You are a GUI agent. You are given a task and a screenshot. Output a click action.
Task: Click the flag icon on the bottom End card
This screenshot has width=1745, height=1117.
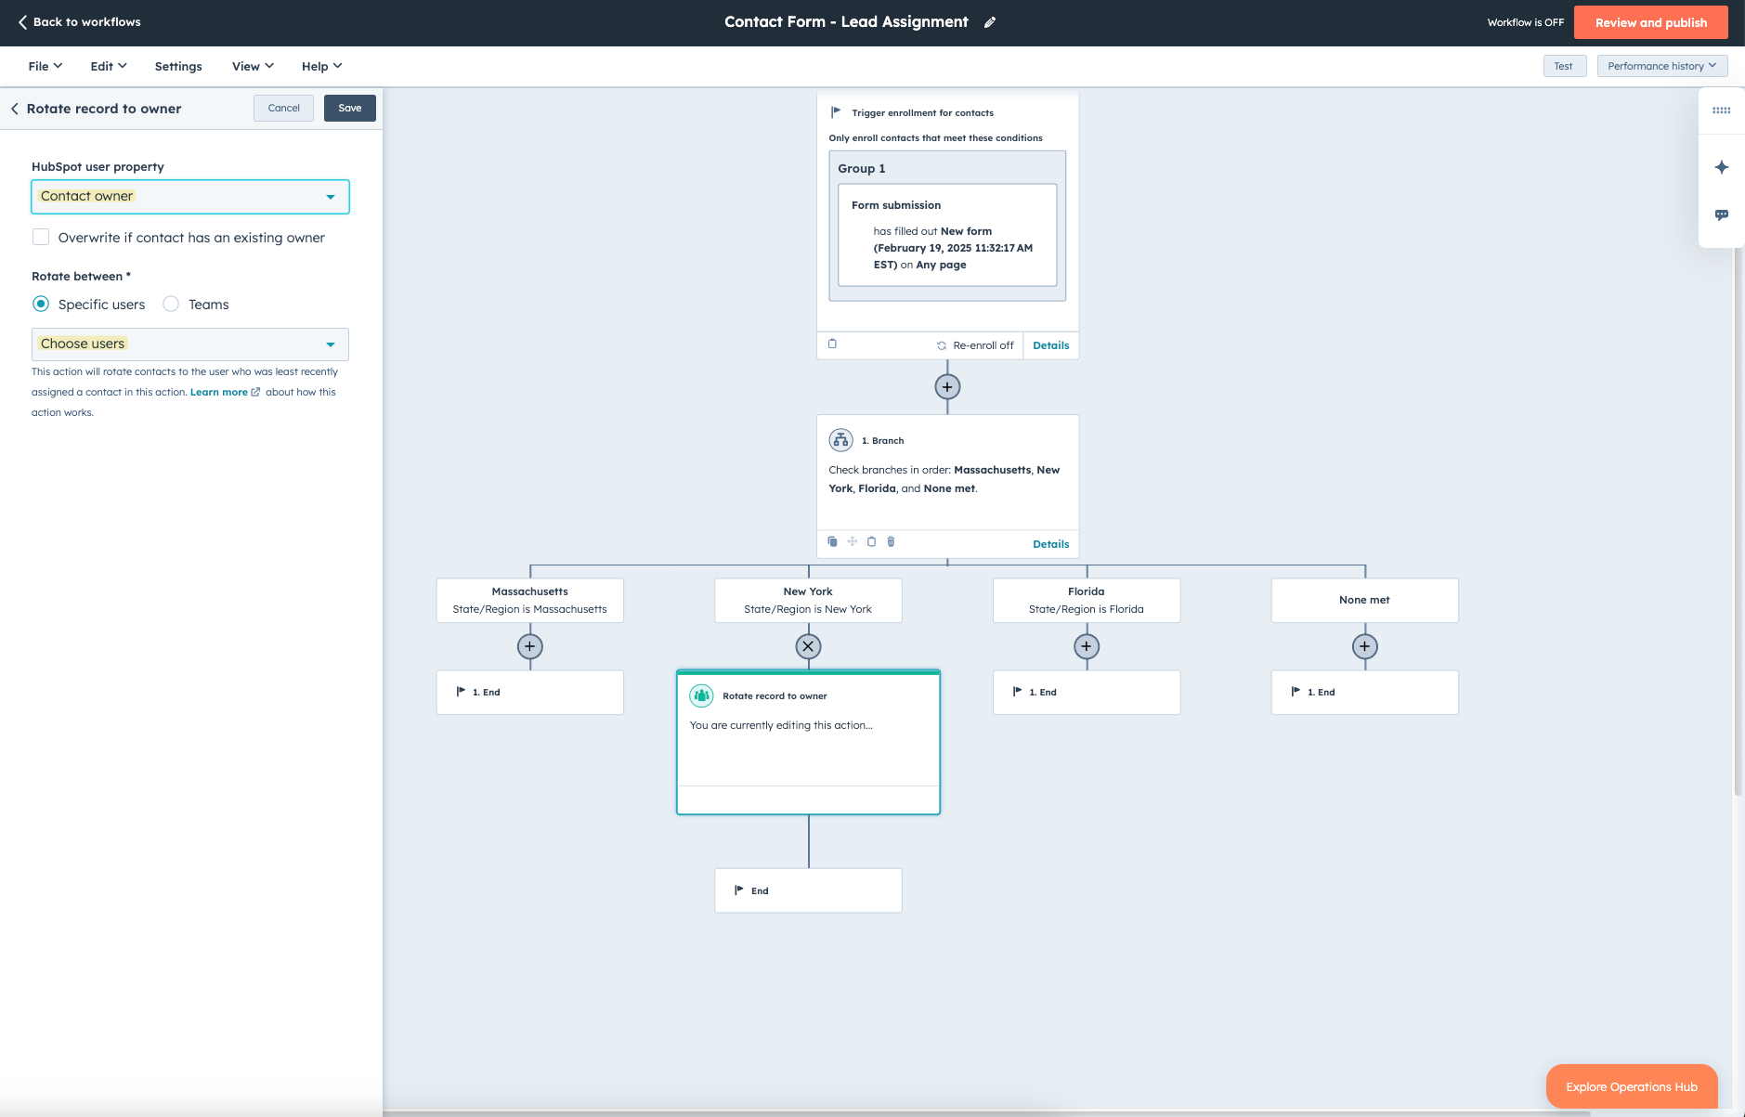[739, 890]
